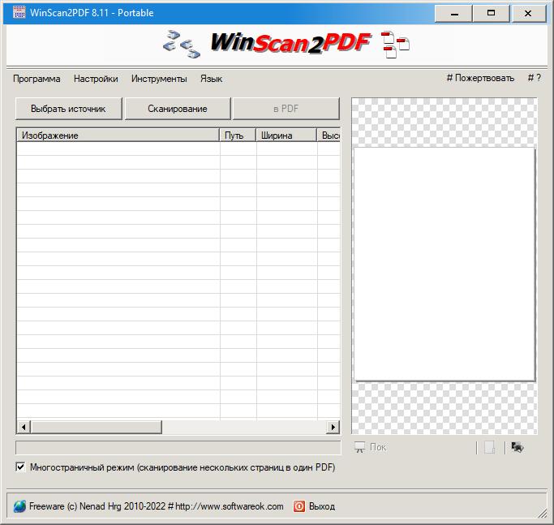Screen dimensions: 554x525
Task: Click the presentation screen icon next to Пок
Action: 359,447
